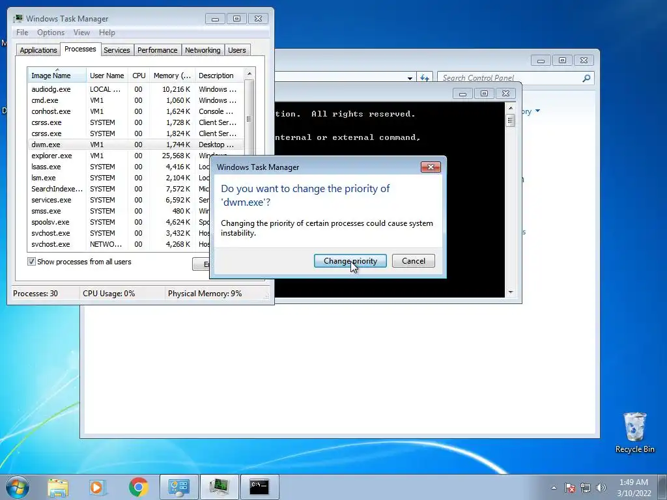Sort by CPU column header
Screen dimensions: 667x500
[139, 76]
